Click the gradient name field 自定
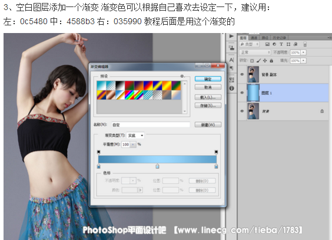Screen dimensions: 332x240 [x=151, y=124]
